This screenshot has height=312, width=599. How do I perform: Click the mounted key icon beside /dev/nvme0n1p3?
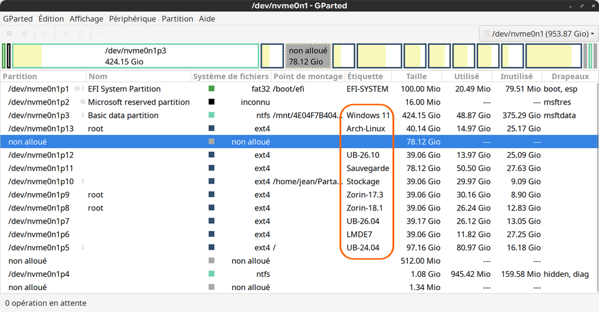pos(83,115)
